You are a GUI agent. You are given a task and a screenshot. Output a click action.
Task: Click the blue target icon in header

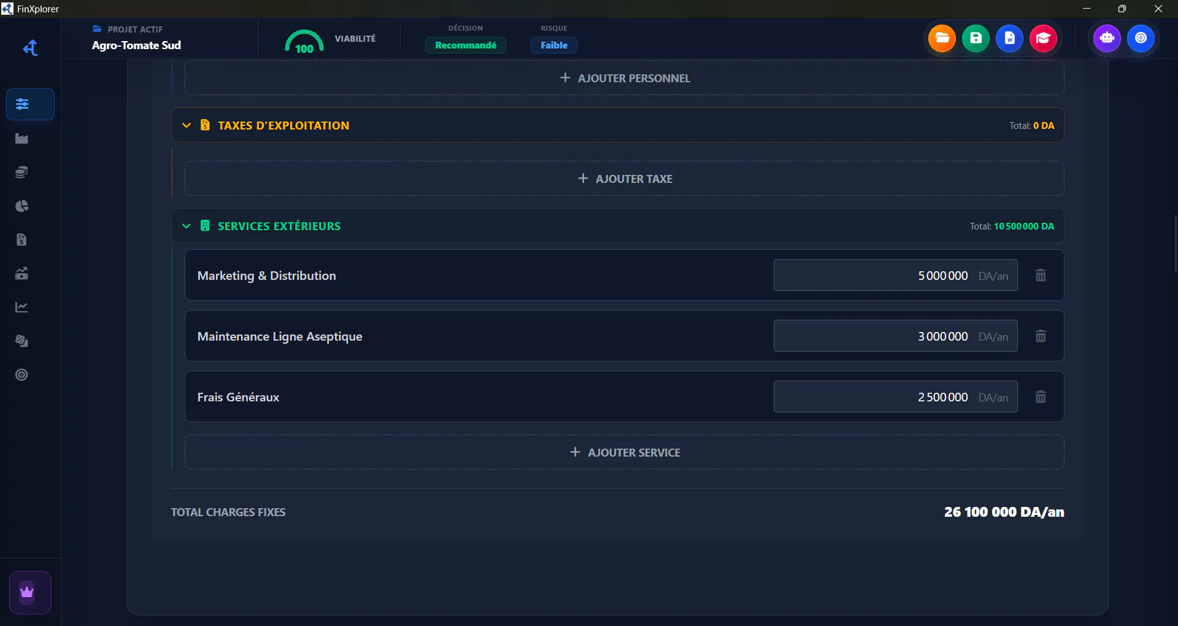pyautogui.click(x=1141, y=38)
